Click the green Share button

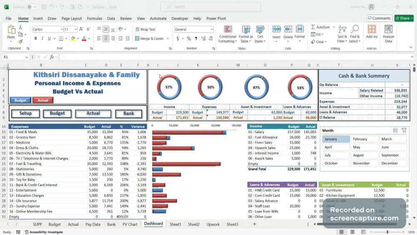coord(404,18)
